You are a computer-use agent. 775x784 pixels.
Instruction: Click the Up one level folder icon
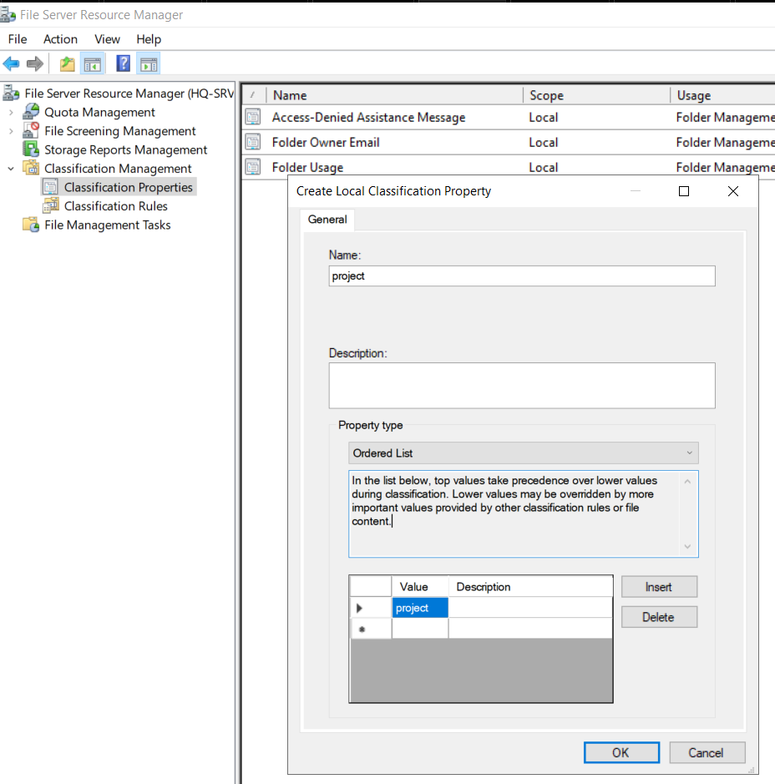tap(67, 64)
